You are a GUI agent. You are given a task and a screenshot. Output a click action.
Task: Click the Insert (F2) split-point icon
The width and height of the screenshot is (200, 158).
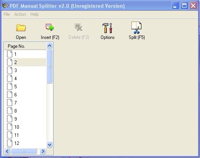click(50, 27)
